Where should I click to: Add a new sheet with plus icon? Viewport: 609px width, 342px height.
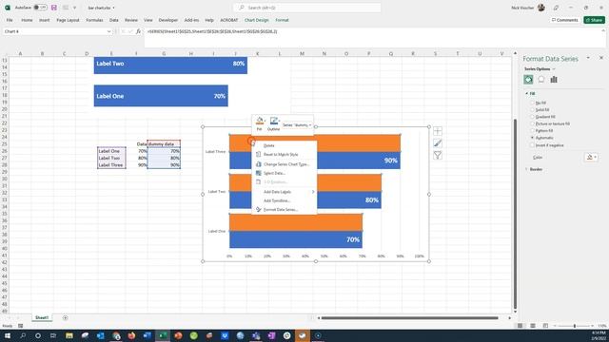(65, 317)
